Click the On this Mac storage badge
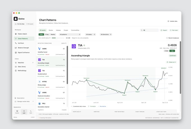Screen dimensions: 191x129 (x=24, y=24)
